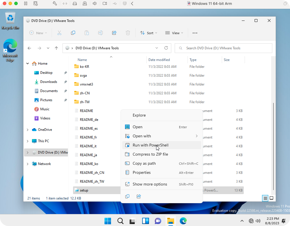Refresh the DVD Drive folder view
Viewport: 290px width, 226px height.
pyautogui.click(x=166, y=48)
